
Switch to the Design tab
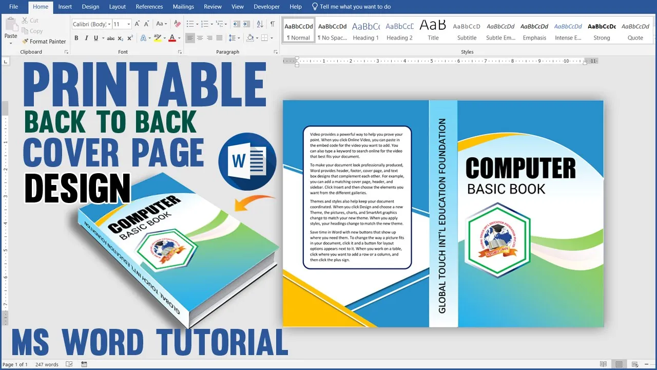pyautogui.click(x=91, y=7)
